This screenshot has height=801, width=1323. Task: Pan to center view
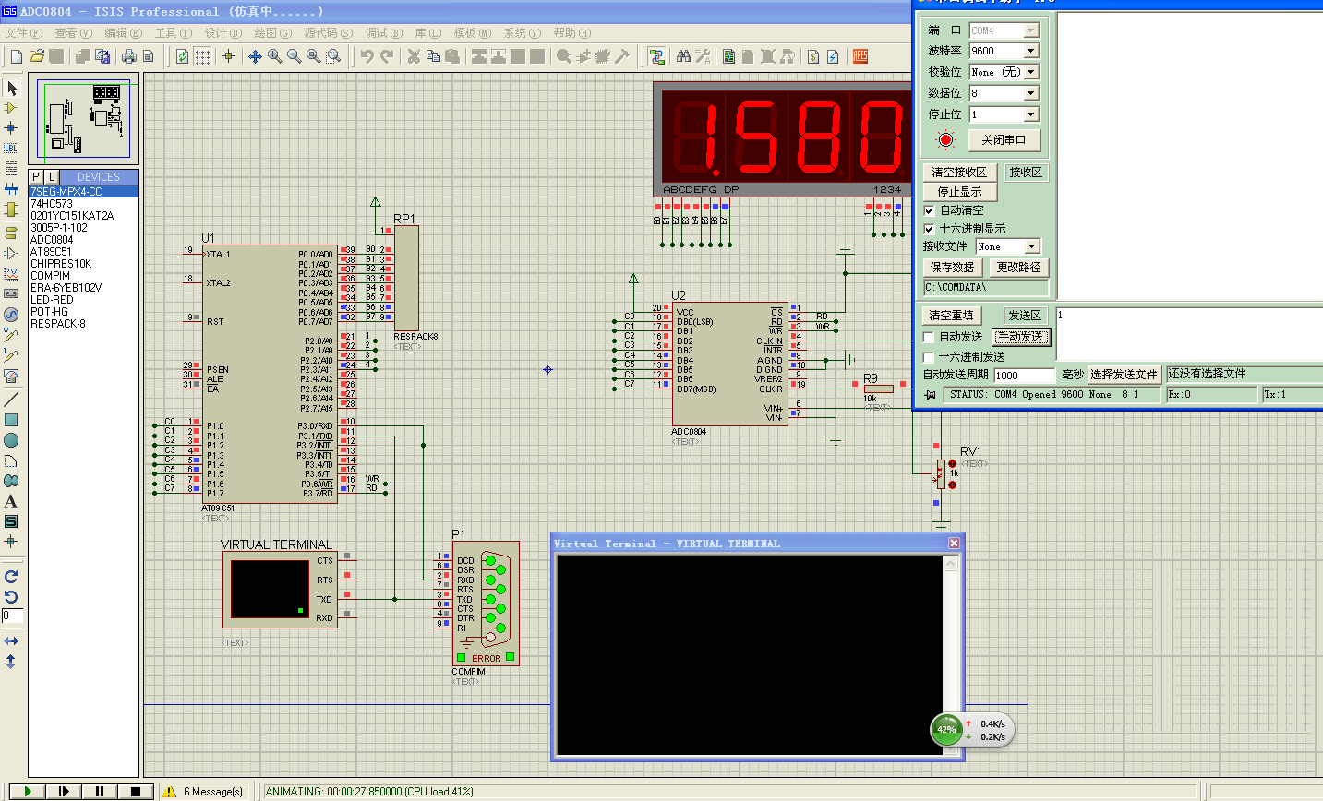click(255, 56)
